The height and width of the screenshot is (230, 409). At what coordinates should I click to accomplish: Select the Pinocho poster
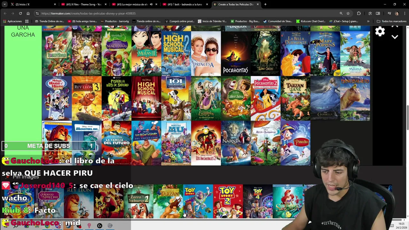coord(295,143)
